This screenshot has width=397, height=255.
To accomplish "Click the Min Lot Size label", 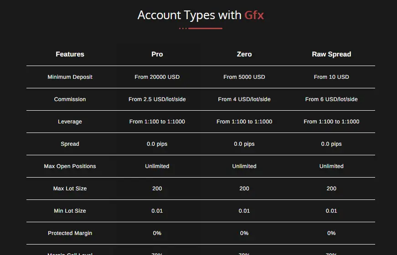I will point(70,211).
